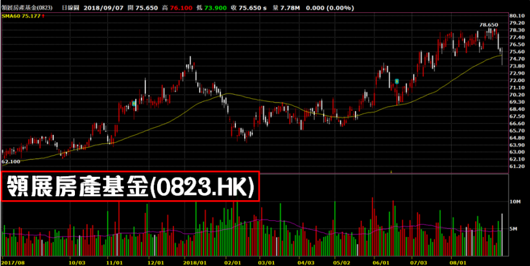
Task: Click the red up arrow beside SMA60
Action: click(43, 16)
